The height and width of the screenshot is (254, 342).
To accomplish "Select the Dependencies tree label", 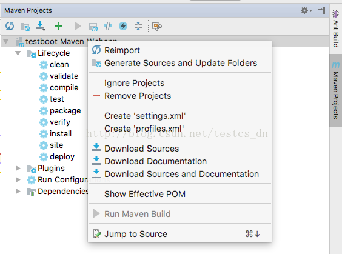I will click(x=63, y=191).
